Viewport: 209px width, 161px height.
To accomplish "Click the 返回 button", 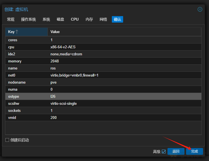I will click(176, 151).
